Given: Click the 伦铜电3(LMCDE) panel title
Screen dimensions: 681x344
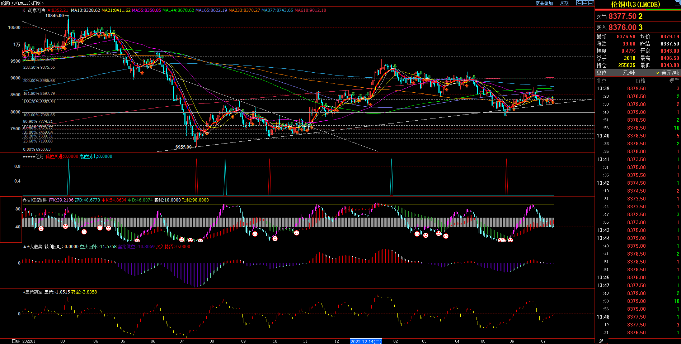Looking at the screenshot, I should [x=635, y=4].
